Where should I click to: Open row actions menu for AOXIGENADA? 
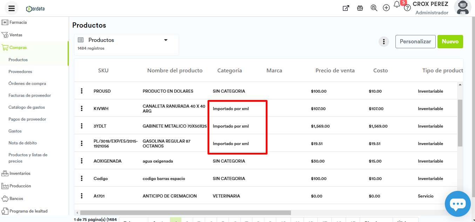click(82, 161)
